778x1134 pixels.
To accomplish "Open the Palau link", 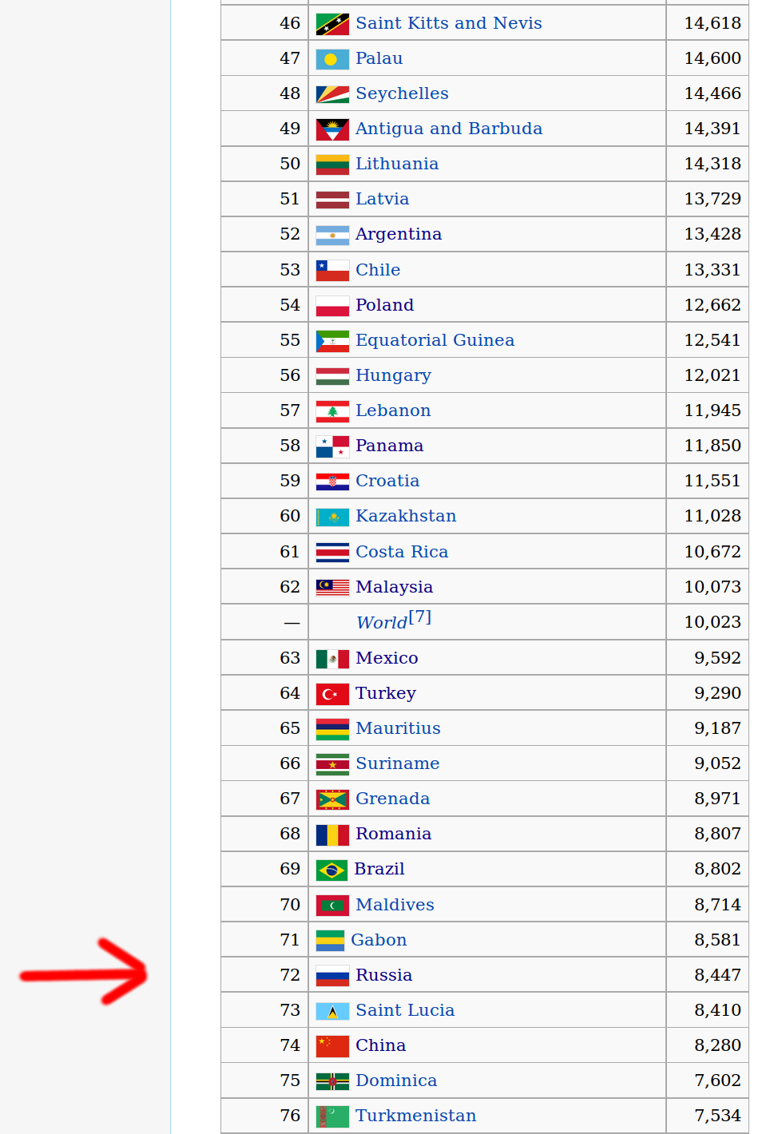I will point(379,58).
